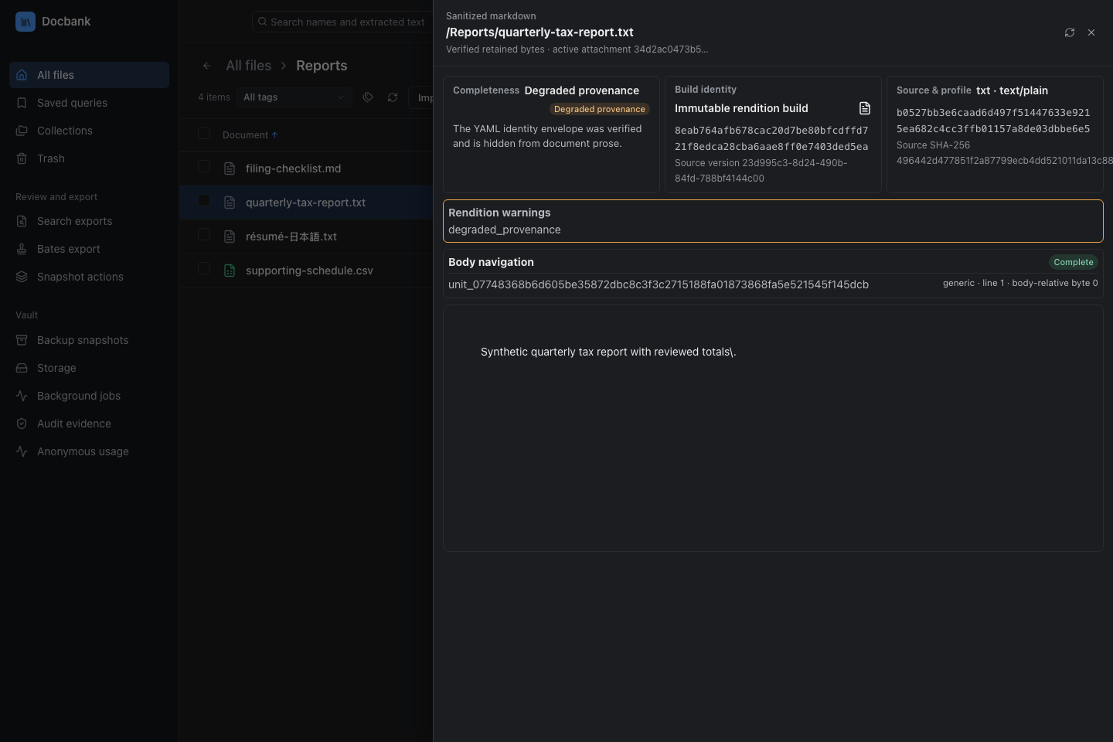Click the résumé-日本語.txt file icon
Image resolution: width=1113 pixels, height=742 pixels.
[230, 237]
